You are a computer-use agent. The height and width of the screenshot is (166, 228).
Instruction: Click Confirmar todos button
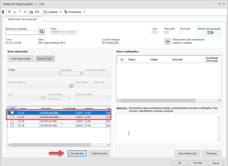coord(99,153)
